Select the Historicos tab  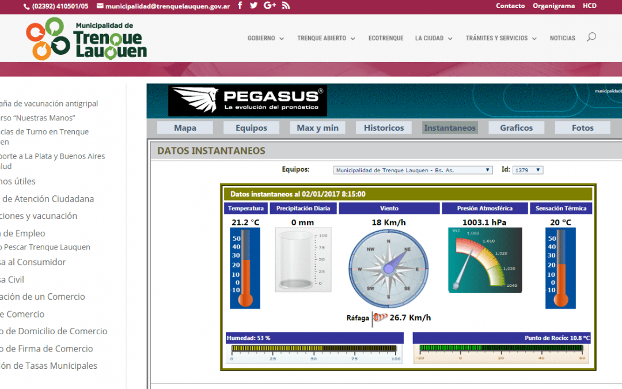[x=384, y=128]
